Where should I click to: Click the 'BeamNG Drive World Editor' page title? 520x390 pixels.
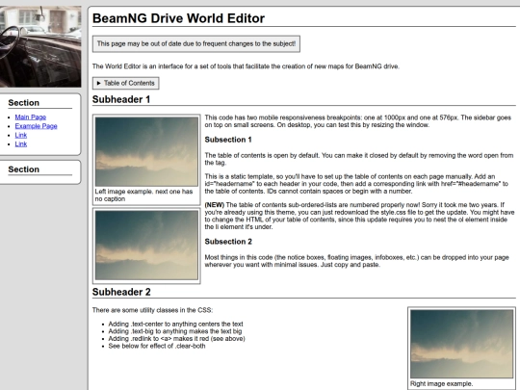click(178, 18)
